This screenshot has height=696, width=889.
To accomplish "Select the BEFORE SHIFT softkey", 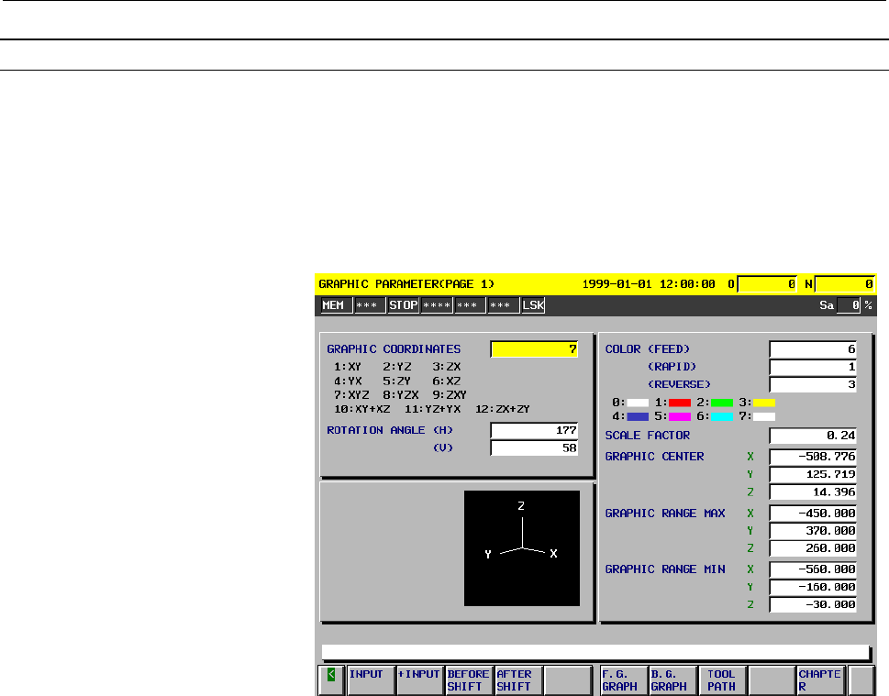I will point(469,679).
